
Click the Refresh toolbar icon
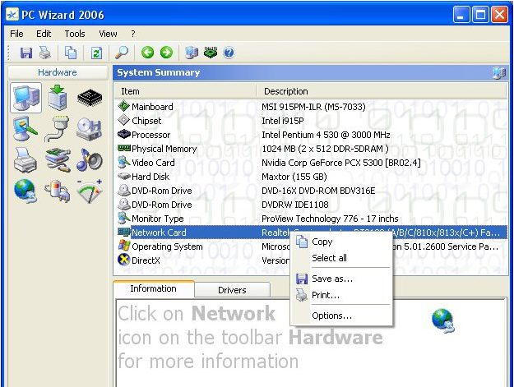click(x=96, y=53)
